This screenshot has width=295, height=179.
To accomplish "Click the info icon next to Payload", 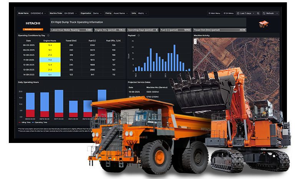I will coord(138,35).
